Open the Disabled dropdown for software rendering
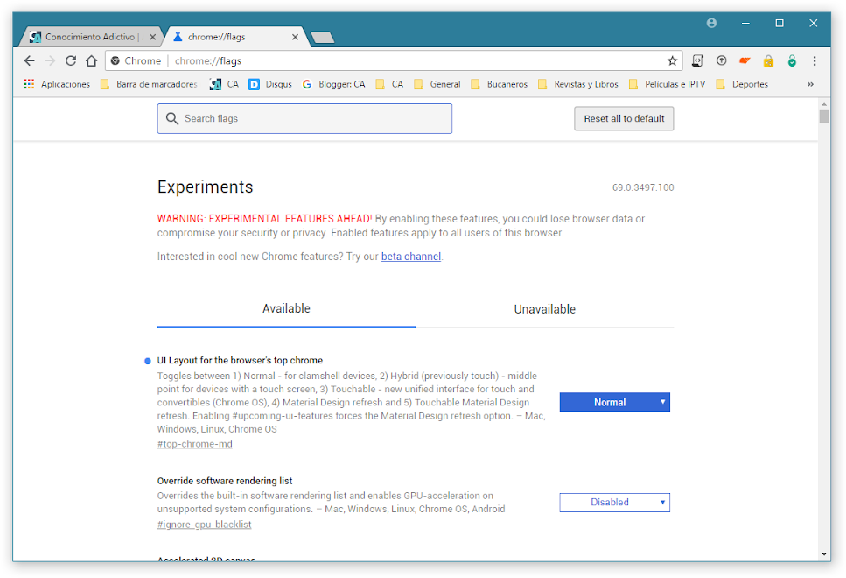This screenshot has width=846, height=578. point(614,503)
